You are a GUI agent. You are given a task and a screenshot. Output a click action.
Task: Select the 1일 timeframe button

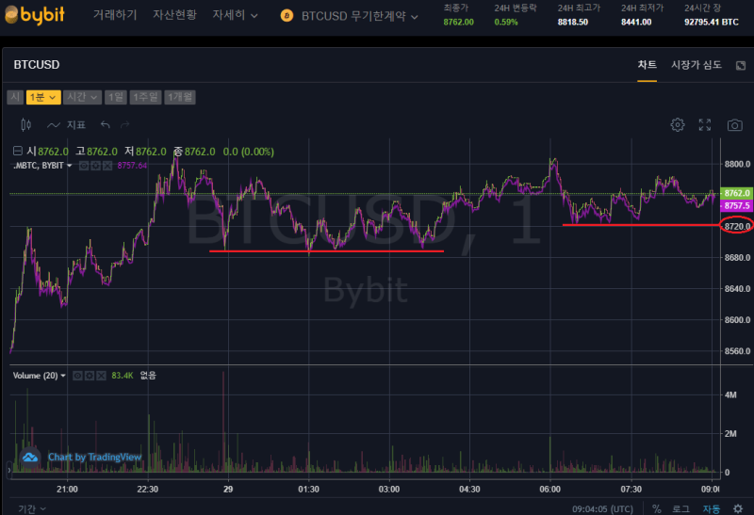tap(115, 97)
